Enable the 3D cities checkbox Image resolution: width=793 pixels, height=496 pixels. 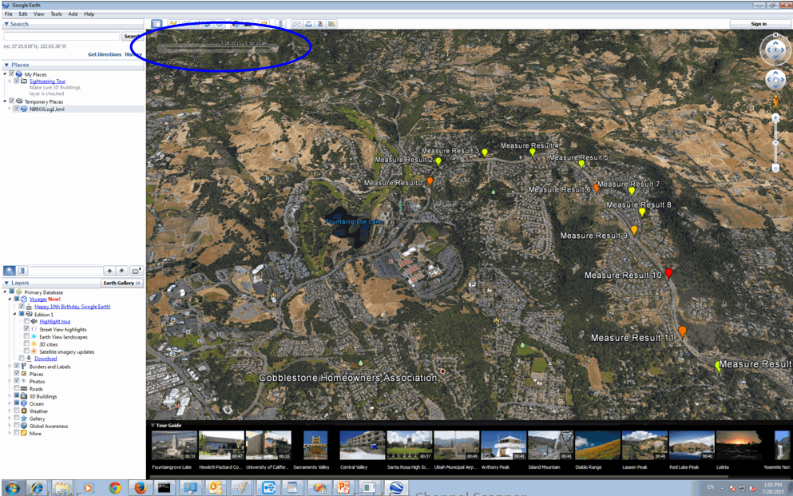(x=27, y=343)
